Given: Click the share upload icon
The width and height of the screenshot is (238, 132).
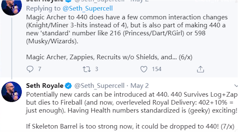Looking at the screenshot, I should coord(200,69).
